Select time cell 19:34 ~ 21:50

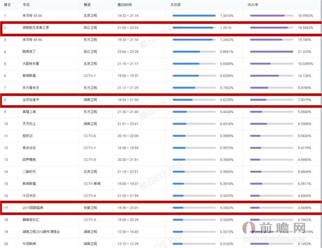click(x=128, y=100)
